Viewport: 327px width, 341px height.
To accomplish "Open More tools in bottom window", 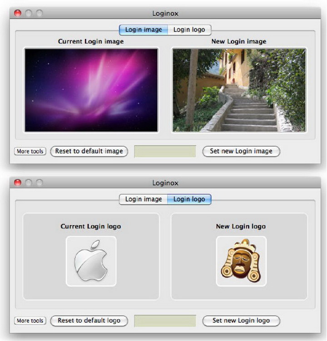I will [x=30, y=321].
